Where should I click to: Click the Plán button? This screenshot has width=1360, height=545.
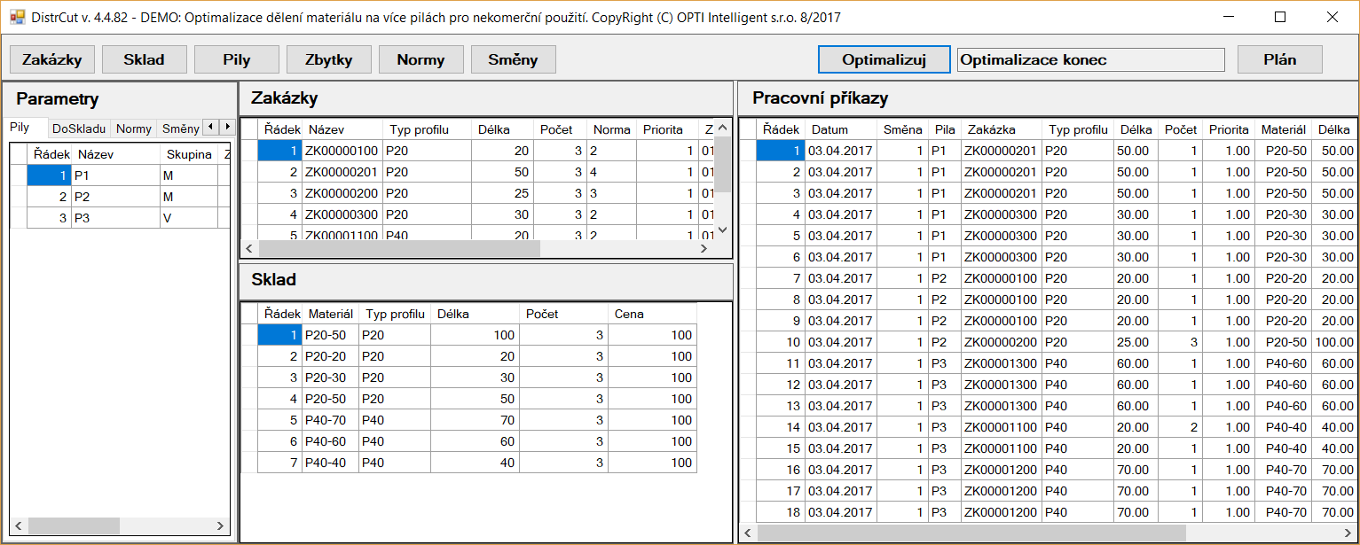tap(1280, 59)
